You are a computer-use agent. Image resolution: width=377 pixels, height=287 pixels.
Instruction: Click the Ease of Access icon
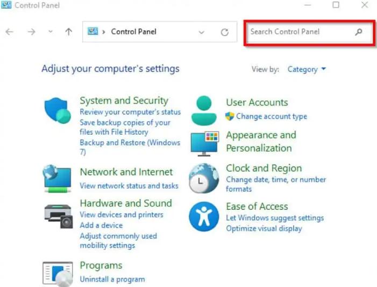coord(204,217)
